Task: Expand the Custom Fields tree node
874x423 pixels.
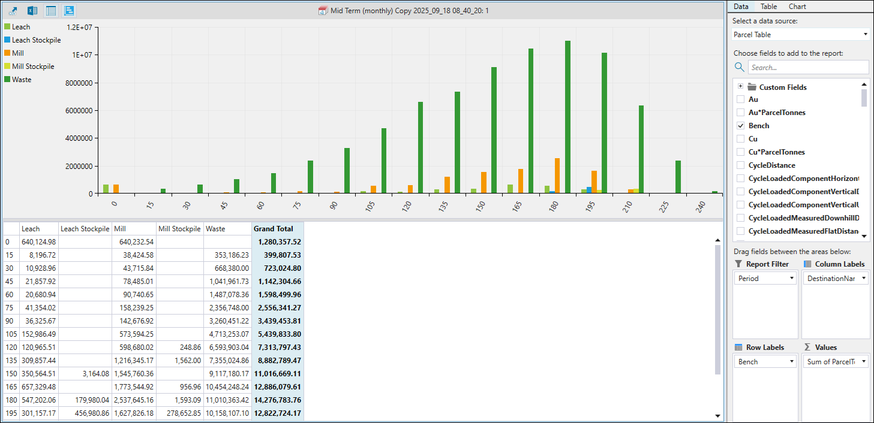Action: (740, 87)
